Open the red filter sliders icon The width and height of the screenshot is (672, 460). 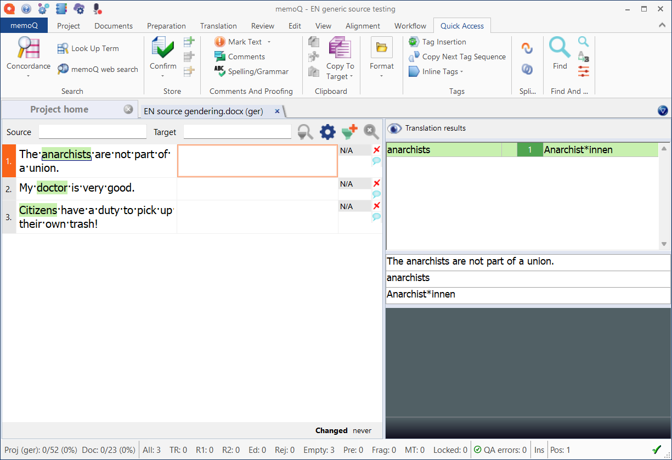pyautogui.click(x=584, y=71)
